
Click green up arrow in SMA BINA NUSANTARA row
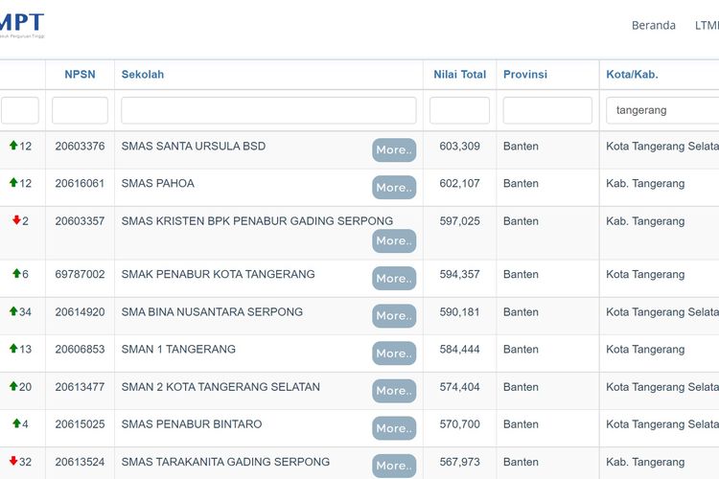tap(13, 312)
